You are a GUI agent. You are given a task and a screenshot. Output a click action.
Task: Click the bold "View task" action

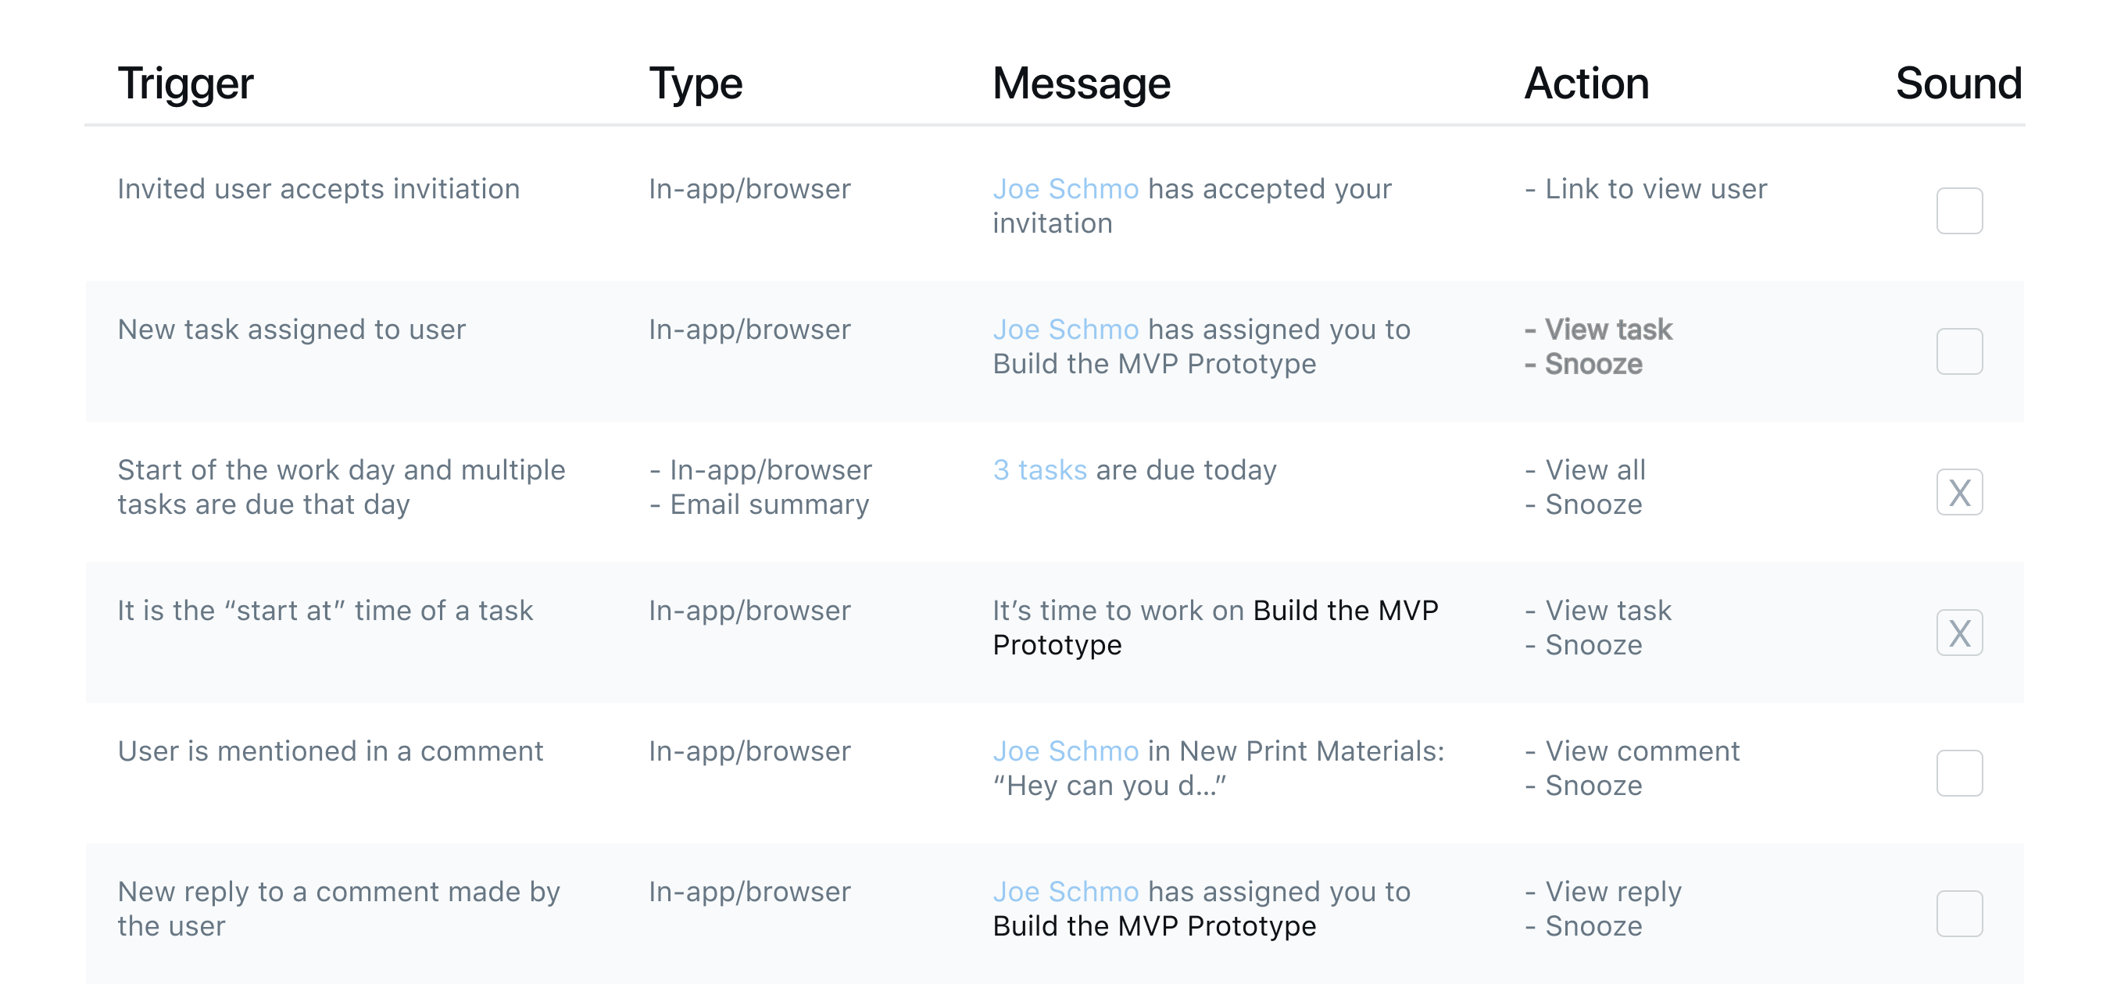1608,329
